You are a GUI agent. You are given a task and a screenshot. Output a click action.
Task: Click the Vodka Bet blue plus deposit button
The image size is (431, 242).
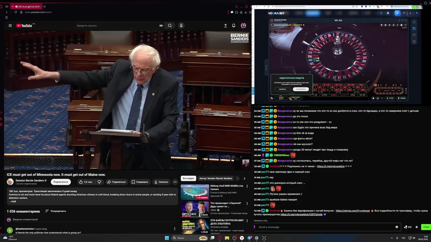coord(397,13)
